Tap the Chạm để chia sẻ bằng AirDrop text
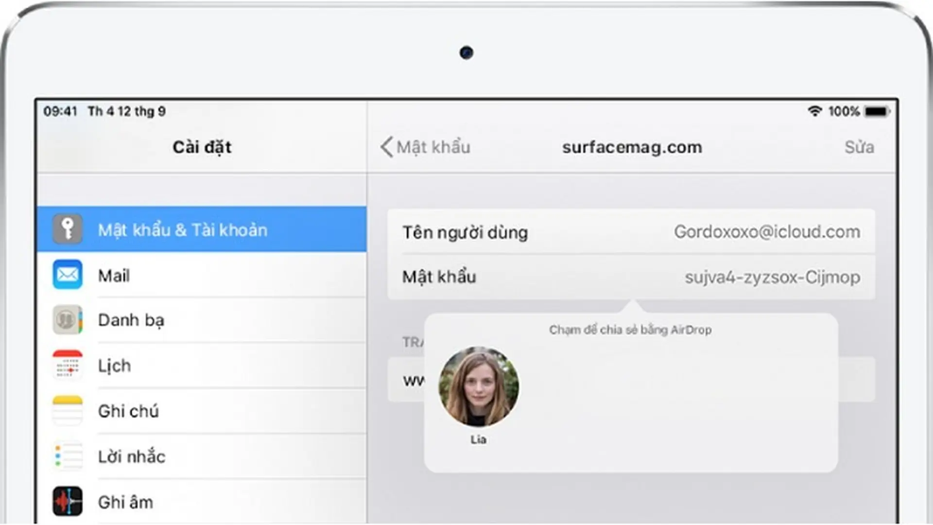 coord(630,330)
